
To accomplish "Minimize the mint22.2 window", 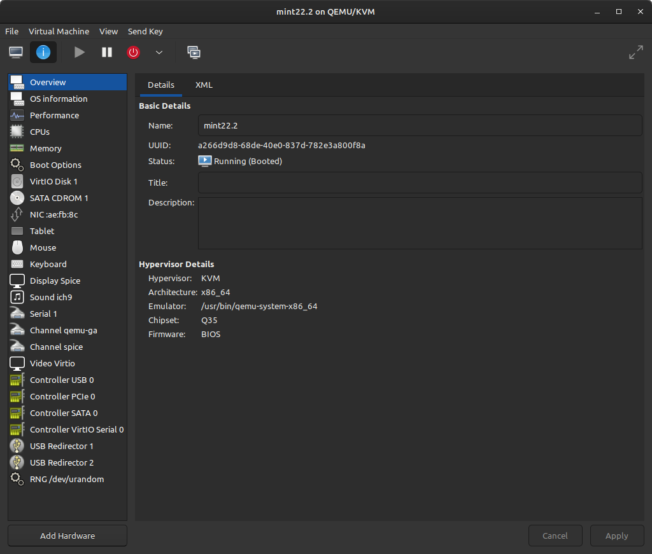I will 597,11.
